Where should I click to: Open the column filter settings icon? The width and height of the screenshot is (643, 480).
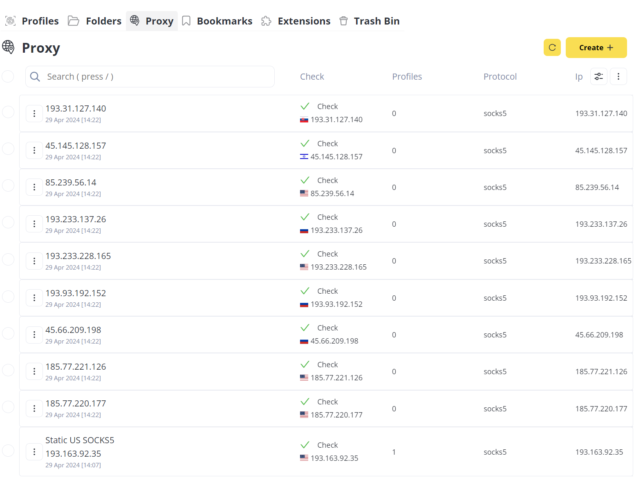click(598, 76)
